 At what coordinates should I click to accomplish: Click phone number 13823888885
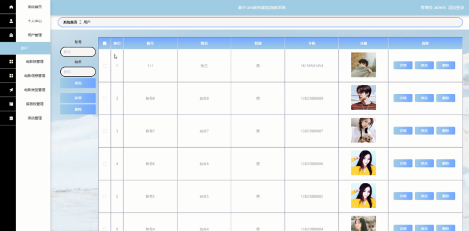311,196
